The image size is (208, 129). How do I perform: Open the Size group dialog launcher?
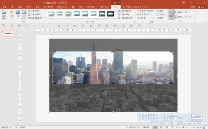[x=194, y=22]
